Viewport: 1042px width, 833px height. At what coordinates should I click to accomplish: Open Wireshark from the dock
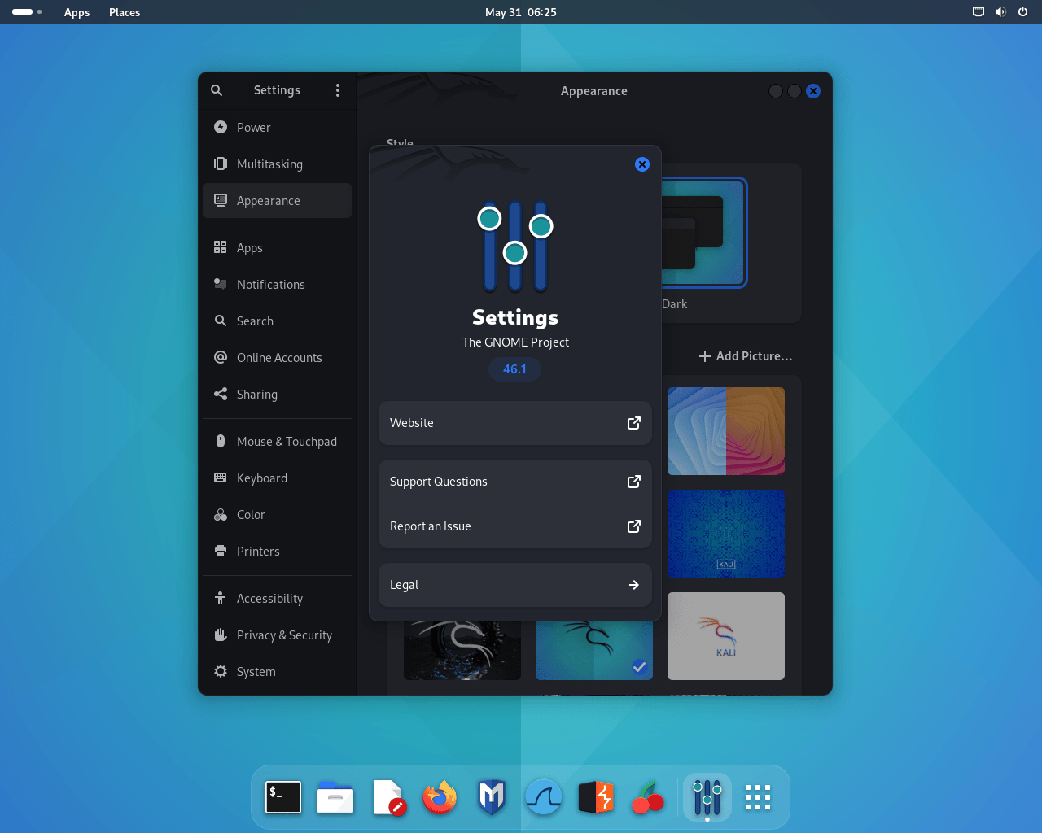pyautogui.click(x=544, y=797)
